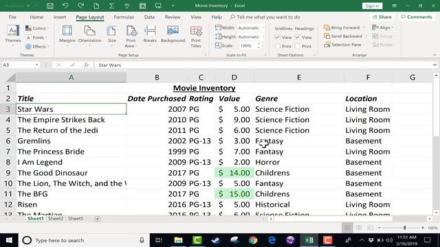Toggle the Headings View checkbox
This screenshot has width=440, height=247.
coord(298,37)
